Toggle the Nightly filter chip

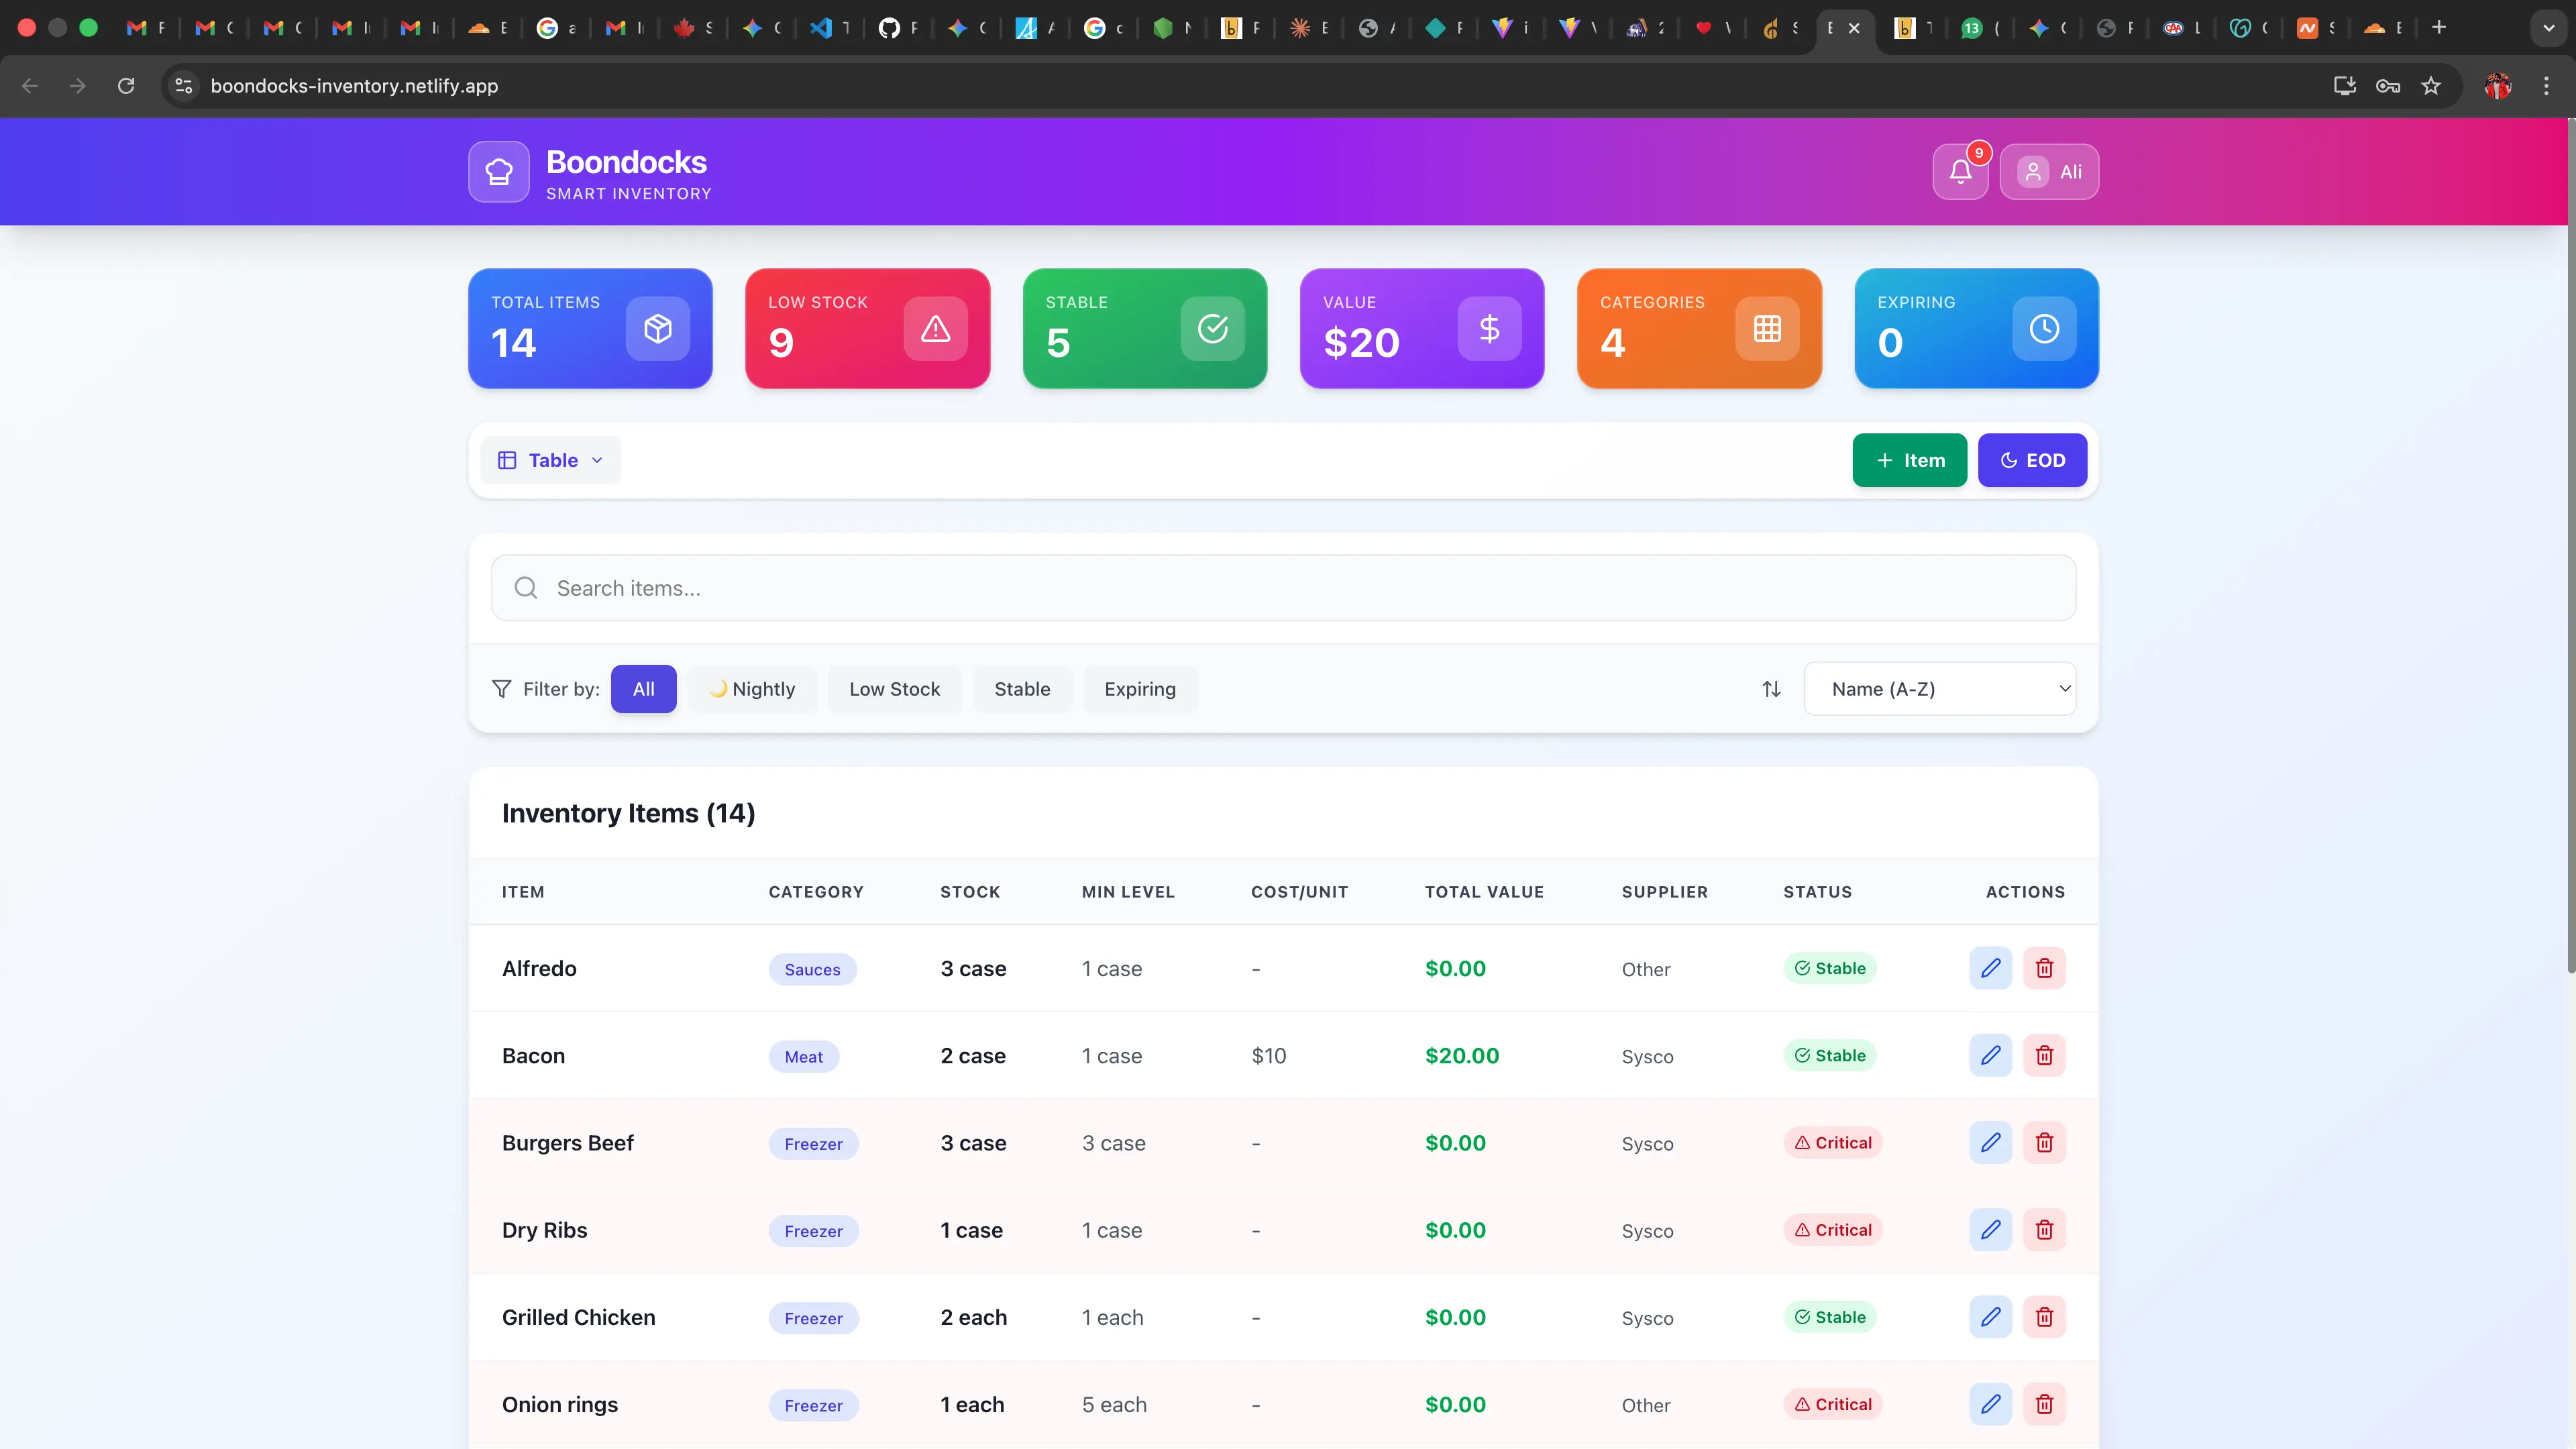pyautogui.click(x=752, y=689)
